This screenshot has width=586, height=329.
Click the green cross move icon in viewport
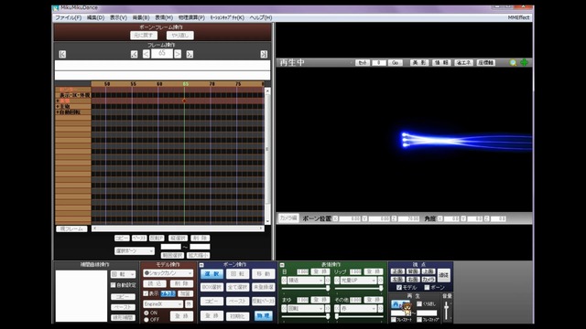click(x=525, y=63)
